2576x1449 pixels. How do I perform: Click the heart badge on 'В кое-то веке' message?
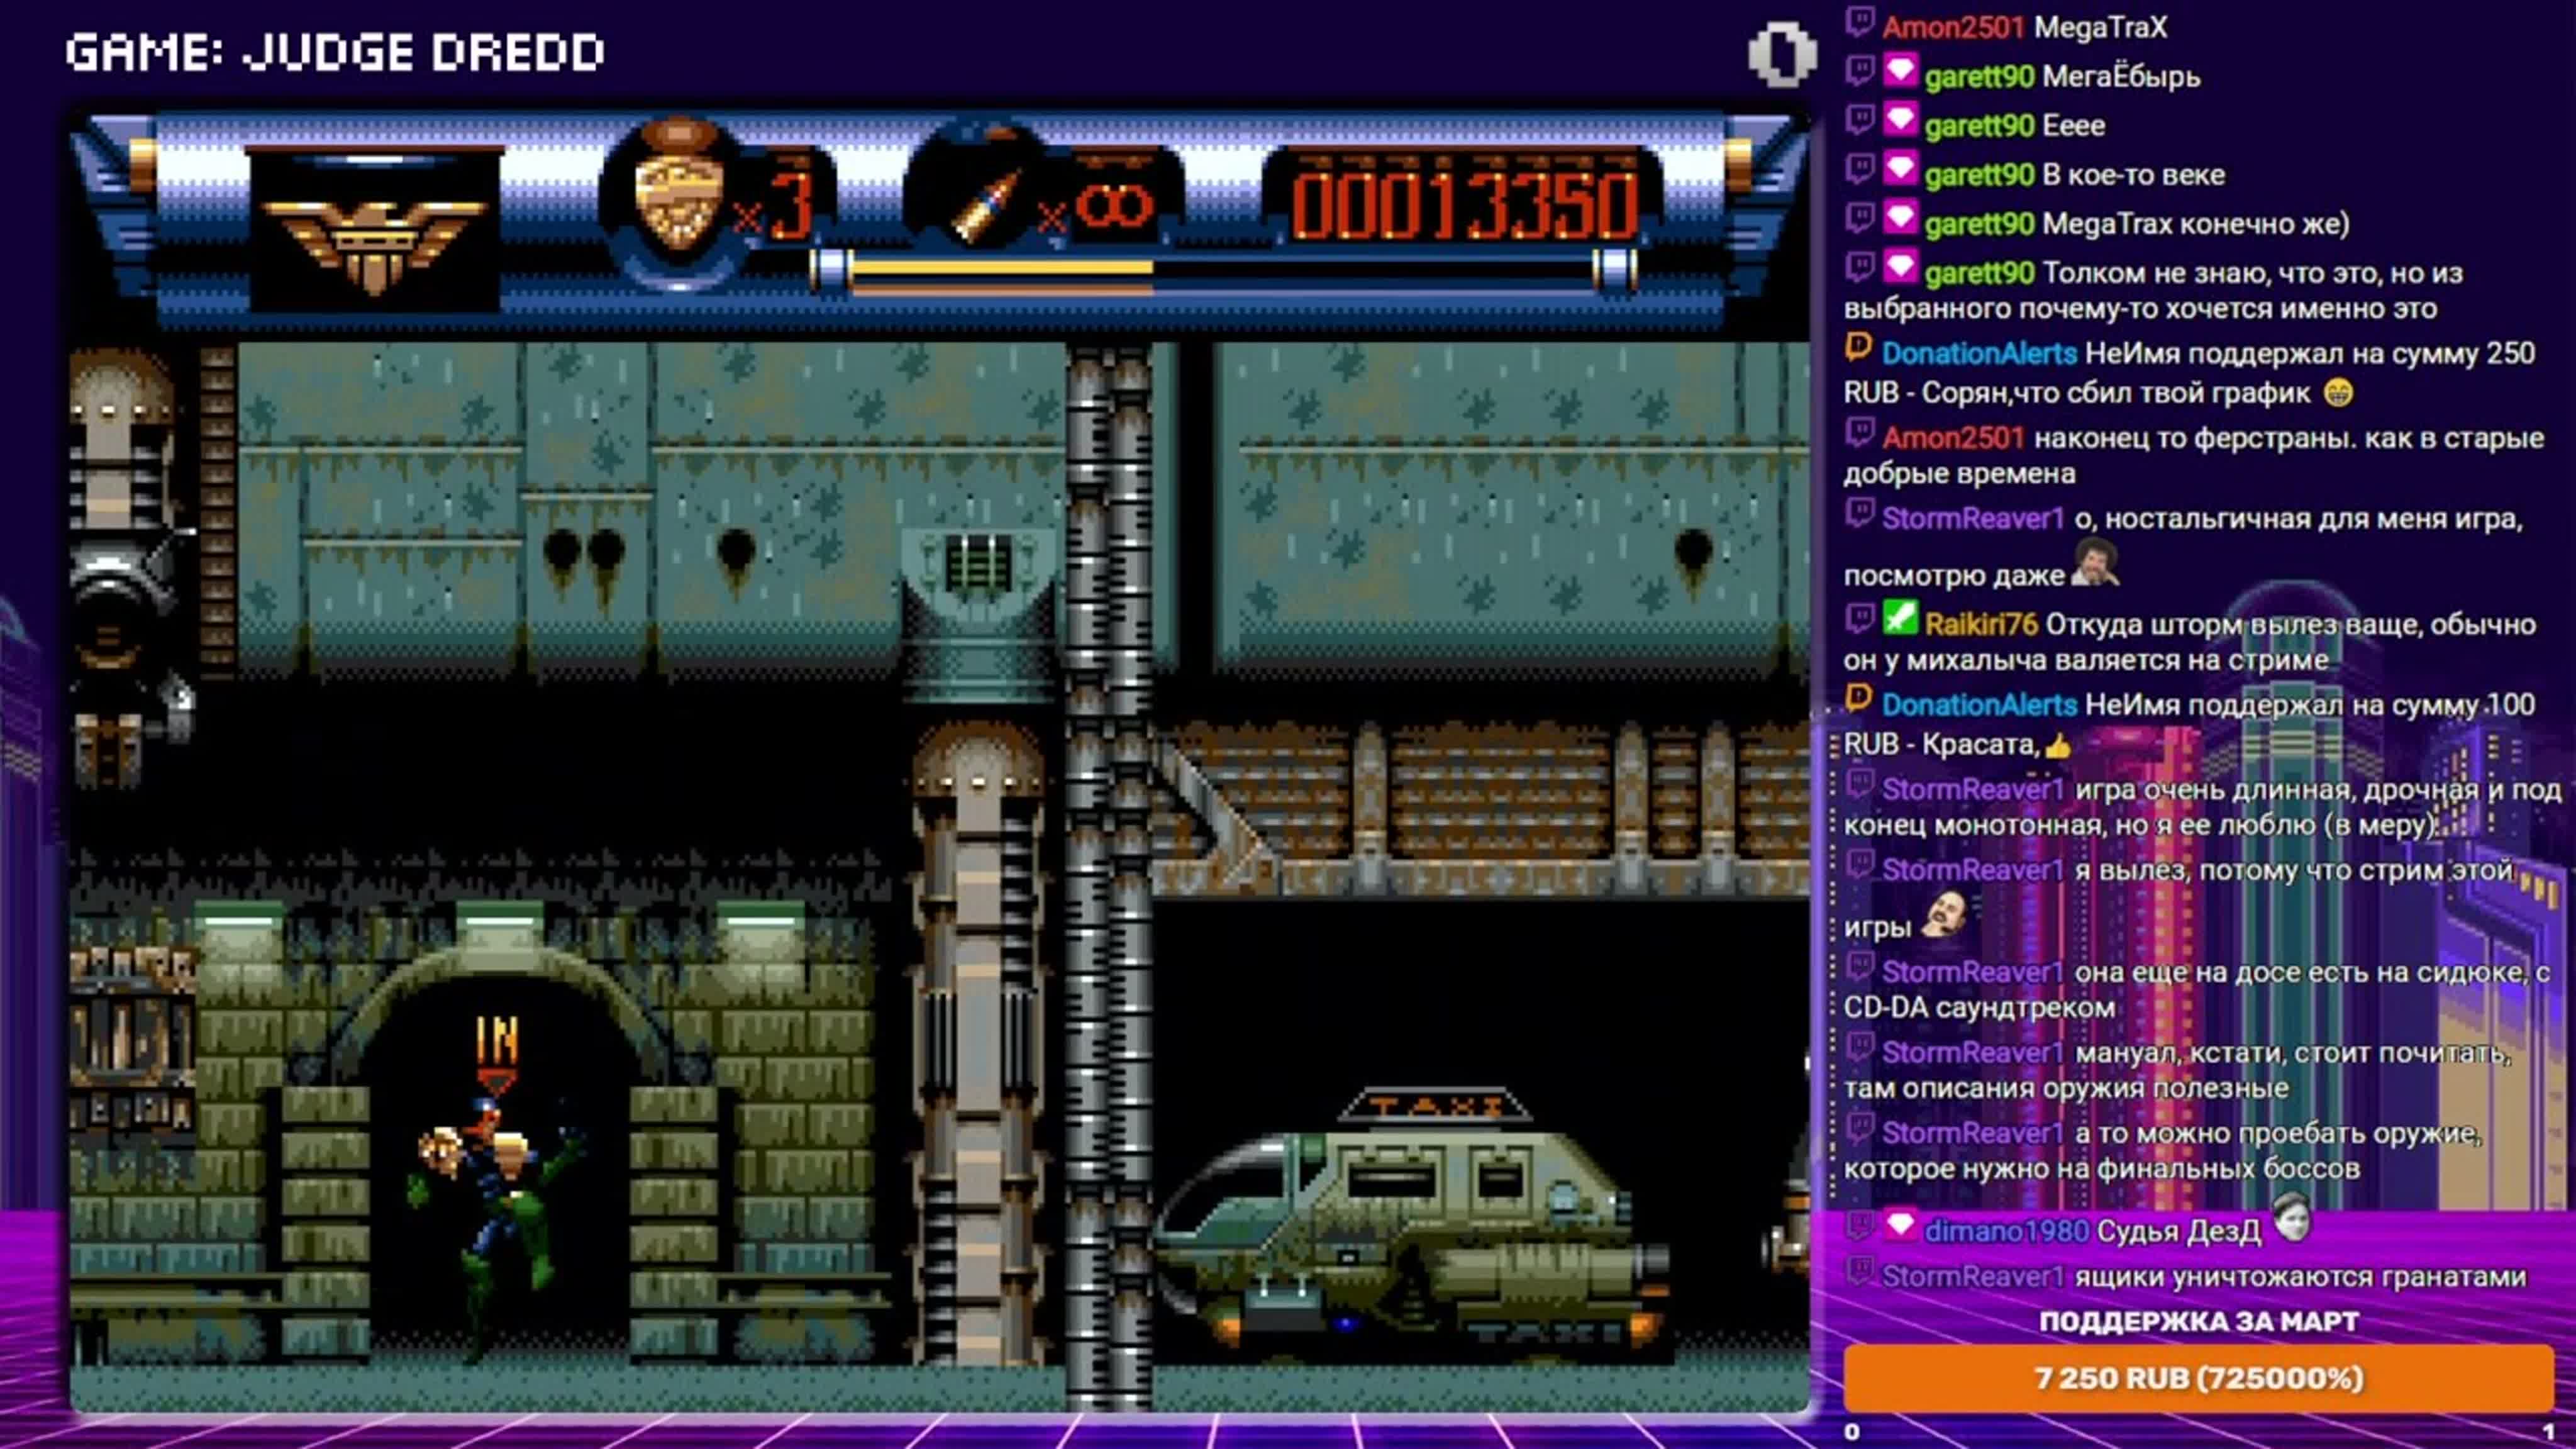point(1900,170)
